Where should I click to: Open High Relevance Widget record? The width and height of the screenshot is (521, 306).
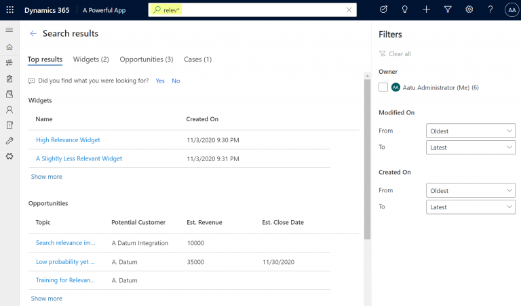point(68,140)
